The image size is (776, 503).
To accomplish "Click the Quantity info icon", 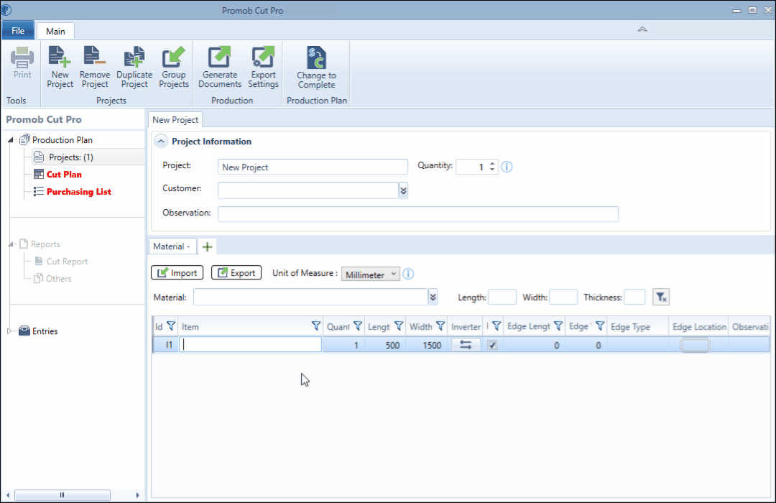I will tap(507, 167).
